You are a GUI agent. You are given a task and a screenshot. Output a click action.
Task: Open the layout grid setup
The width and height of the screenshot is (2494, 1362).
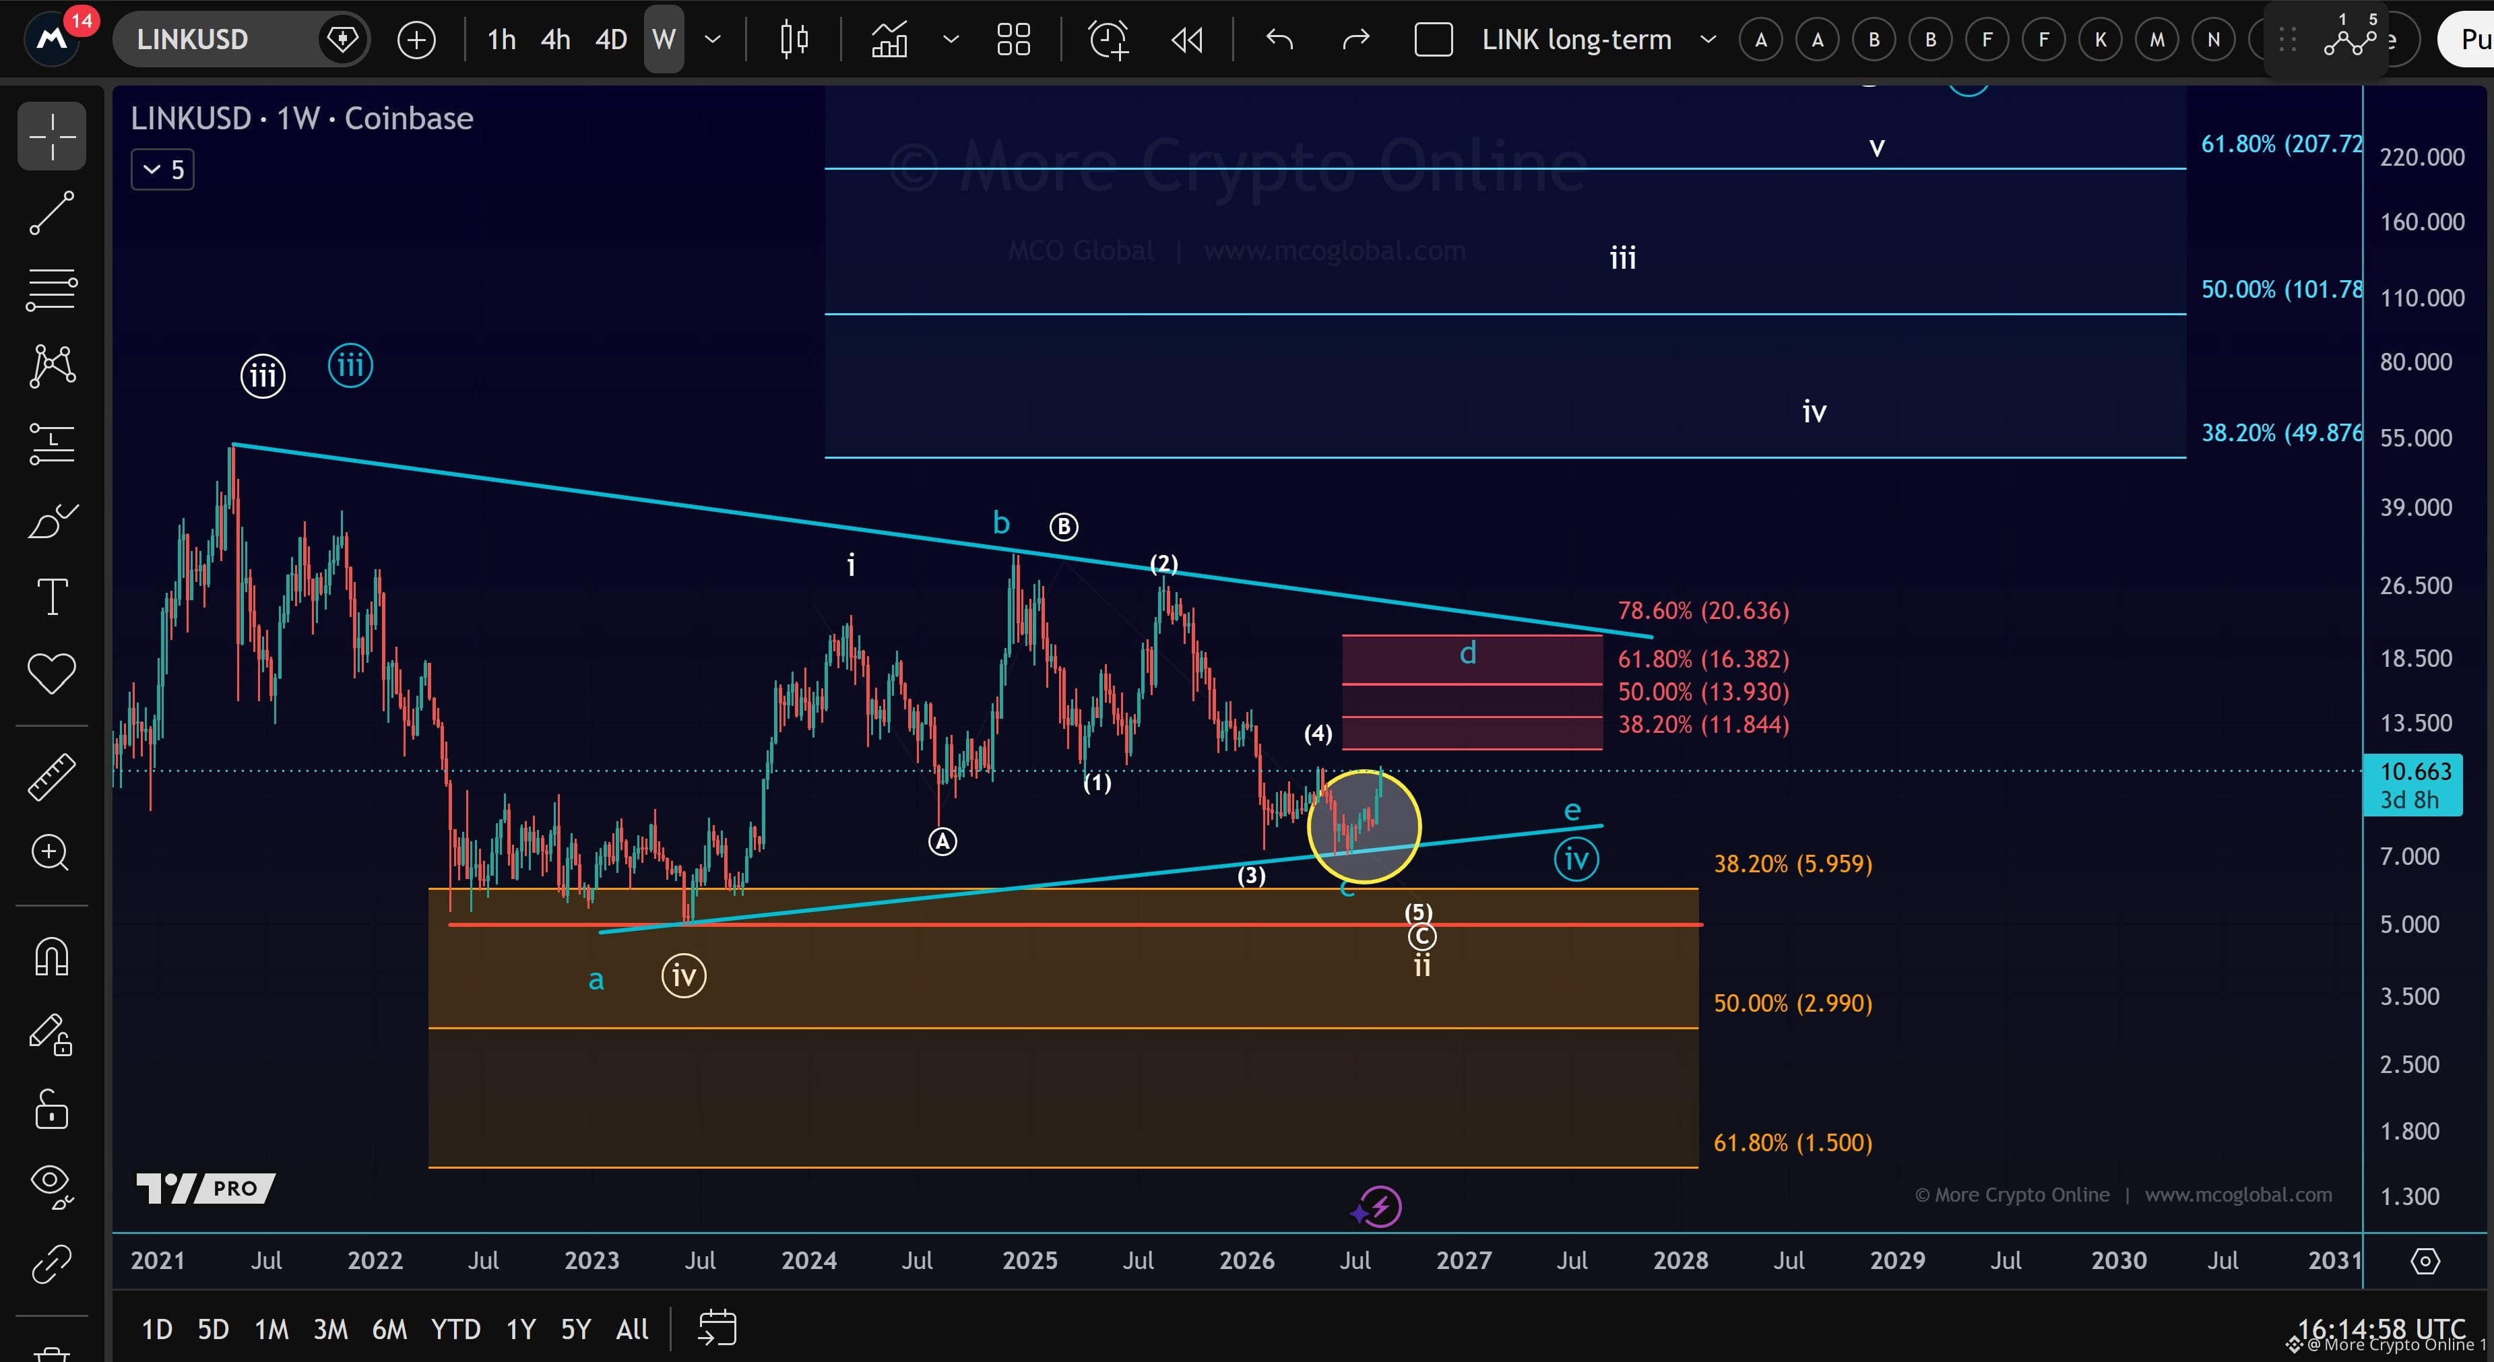click(1014, 40)
